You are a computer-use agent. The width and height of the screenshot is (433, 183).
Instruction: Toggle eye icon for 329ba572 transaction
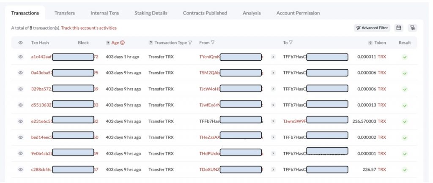point(20,89)
